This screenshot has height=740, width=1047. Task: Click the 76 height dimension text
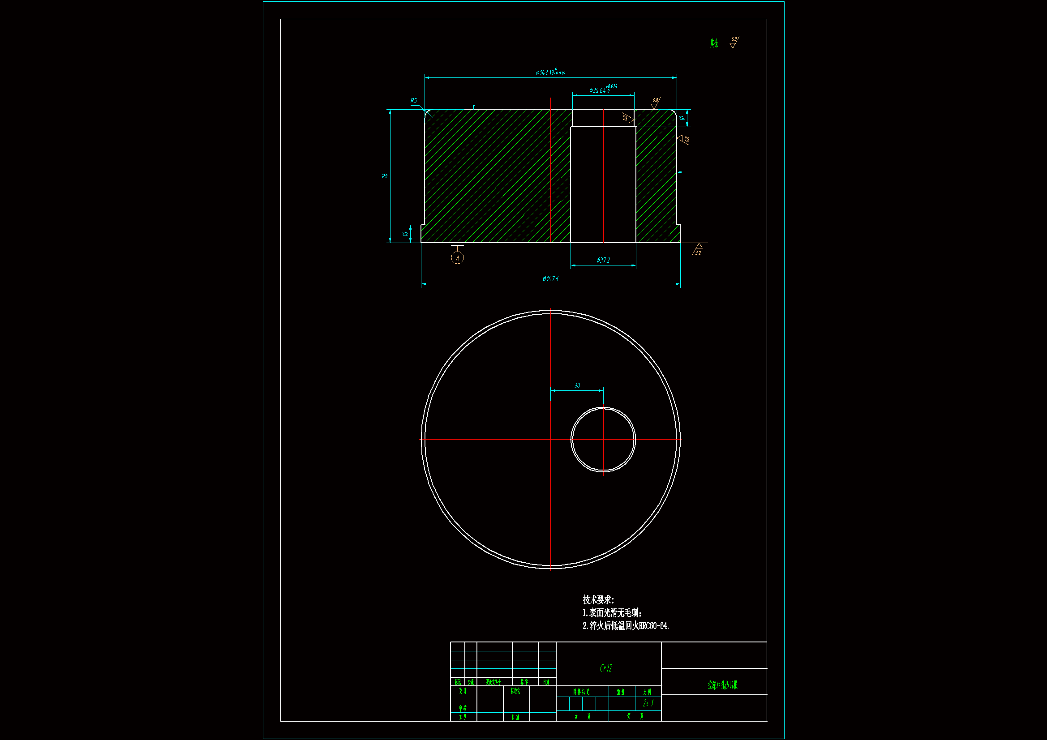point(385,175)
